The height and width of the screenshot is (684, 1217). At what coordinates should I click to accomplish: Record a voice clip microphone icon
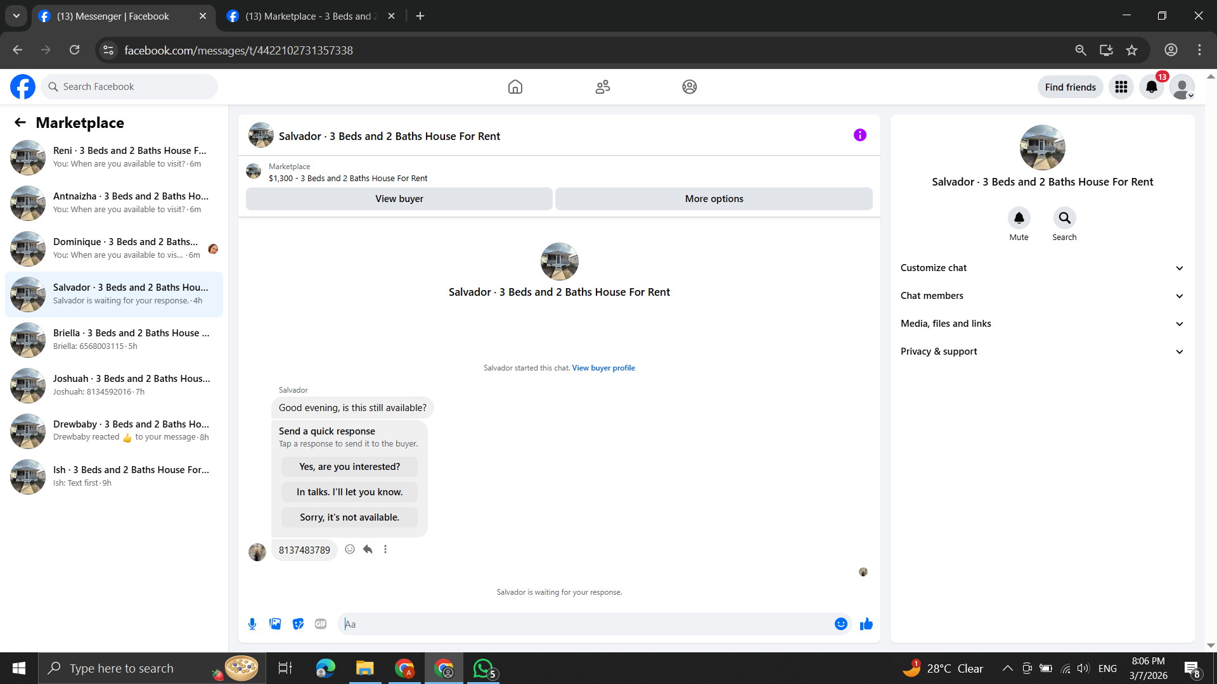click(x=252, y=624)
